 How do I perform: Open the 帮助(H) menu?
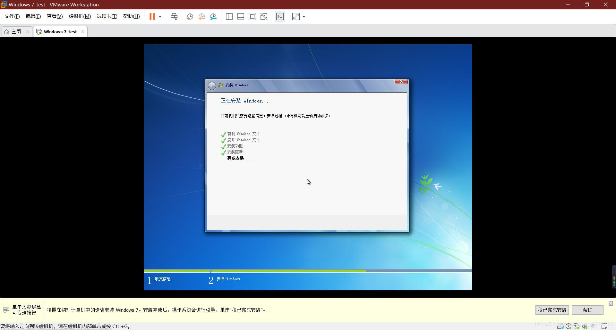(132, 16)
